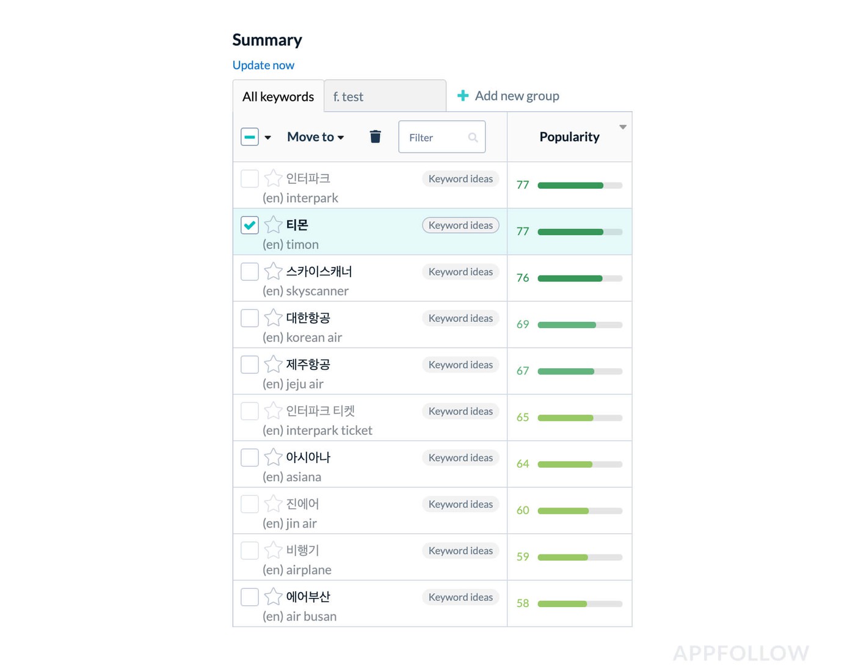
Task: Click popularity bar for interpark ticket
Action: [x=580, y=418]
